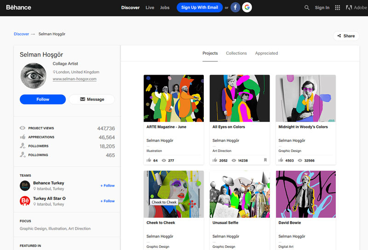Open the Live nav item
This screenshot has width=368, height=250.
click(x=150, y=7)
